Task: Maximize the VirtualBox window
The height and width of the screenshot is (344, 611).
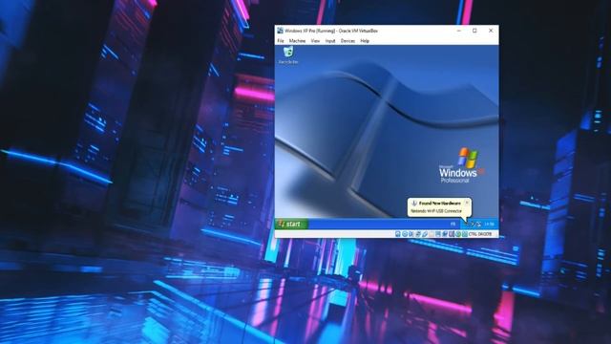Action: click(474, 31)
